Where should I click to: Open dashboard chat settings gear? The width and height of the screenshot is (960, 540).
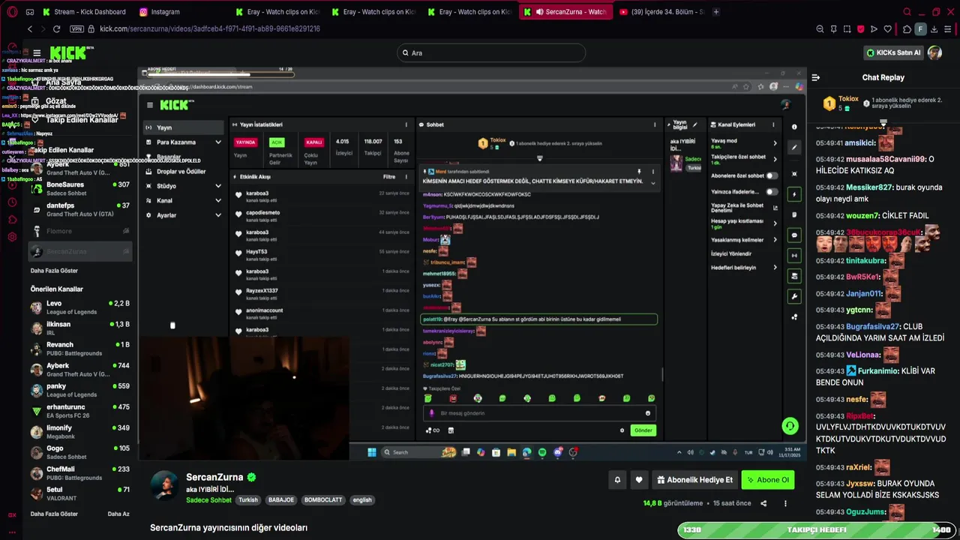click(622, 430)
